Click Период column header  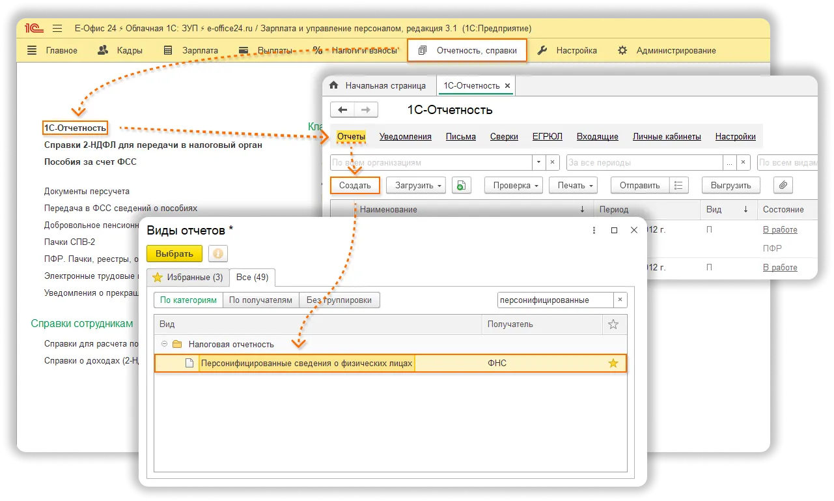[x=647, y=209]
